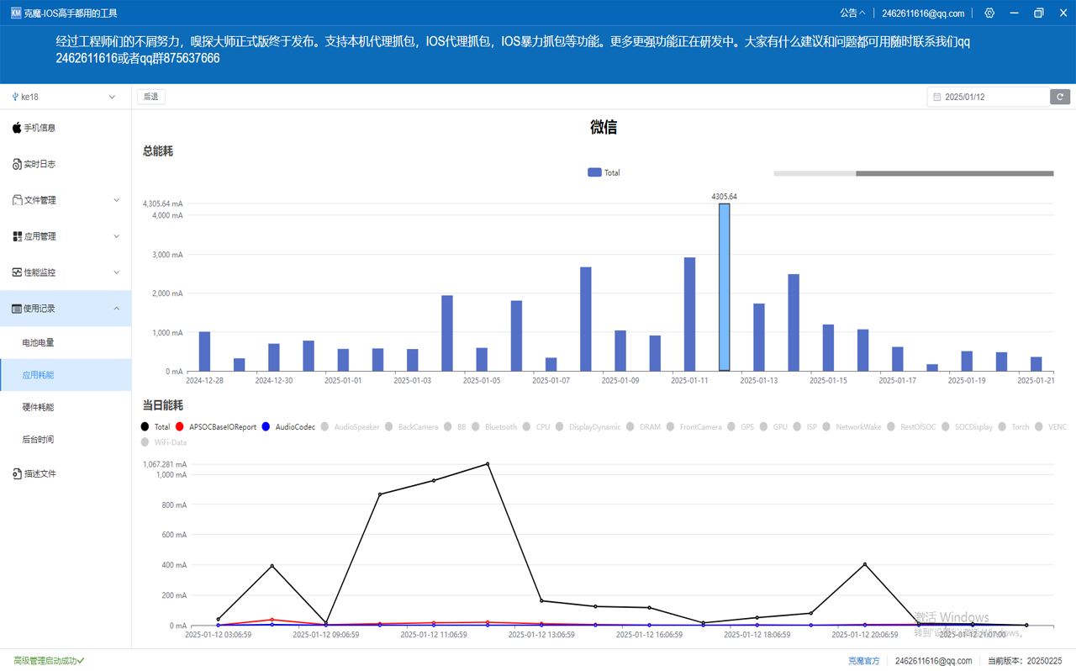Enable the BB legend series
The image size is (1076, 671).
click(455, 427)
